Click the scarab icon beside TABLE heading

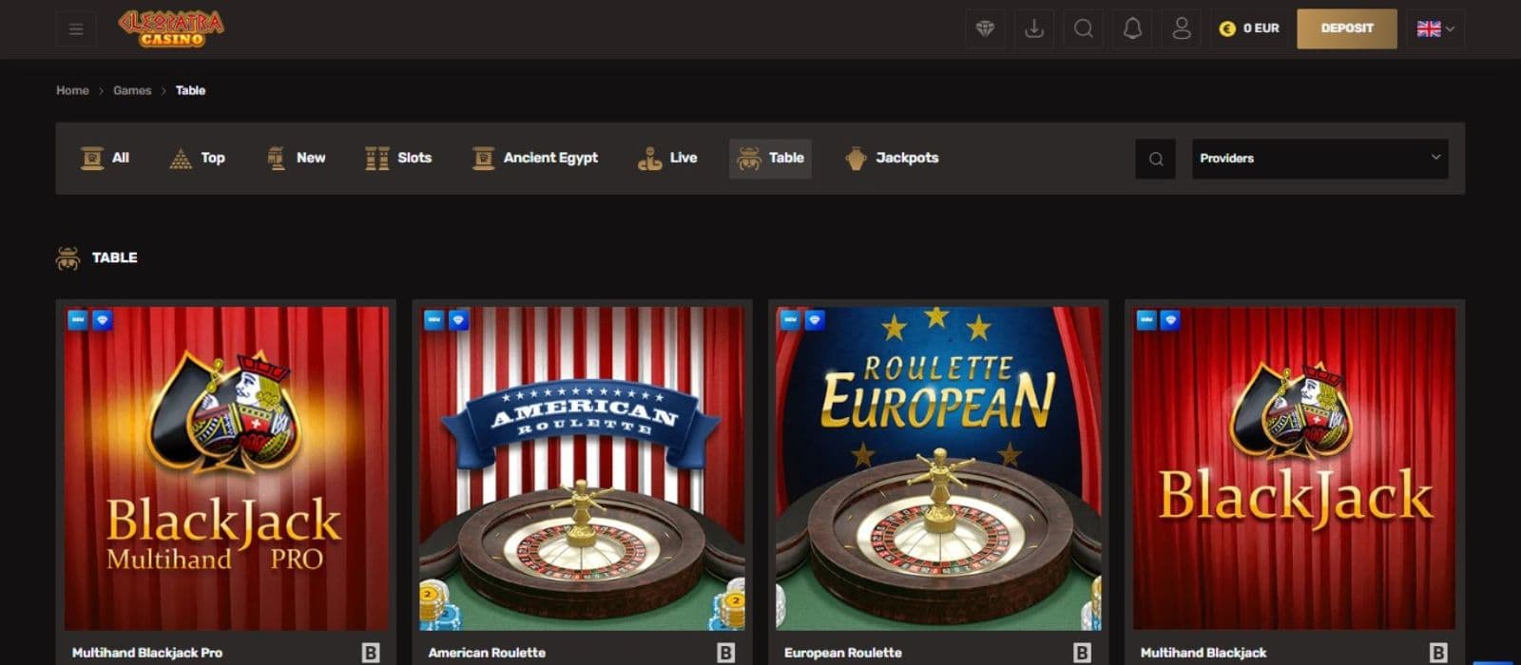coord(67,257)
